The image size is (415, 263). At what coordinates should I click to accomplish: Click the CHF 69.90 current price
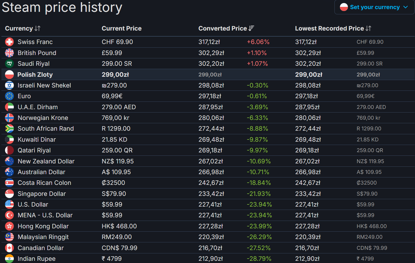[117, 42]
